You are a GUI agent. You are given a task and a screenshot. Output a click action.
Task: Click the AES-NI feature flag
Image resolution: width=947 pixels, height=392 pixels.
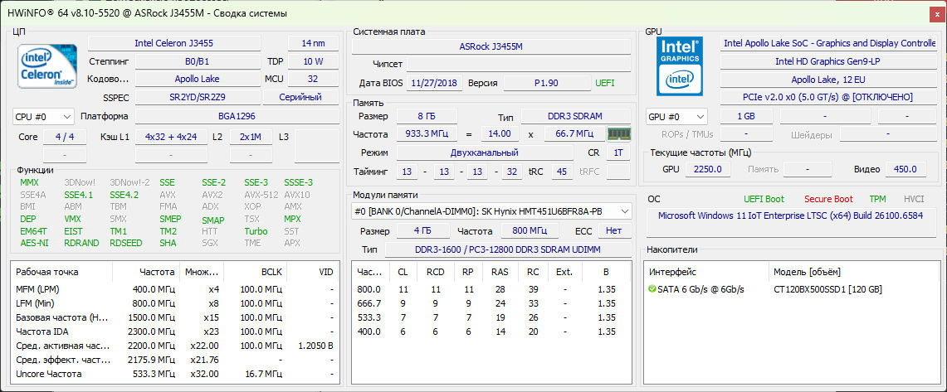tap(33, 243)
